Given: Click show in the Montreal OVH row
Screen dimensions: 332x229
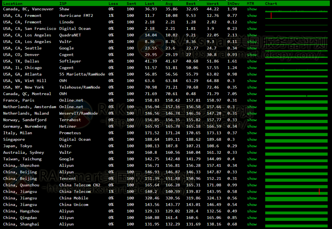Looking at the screenshot, I should click(252, 94).
